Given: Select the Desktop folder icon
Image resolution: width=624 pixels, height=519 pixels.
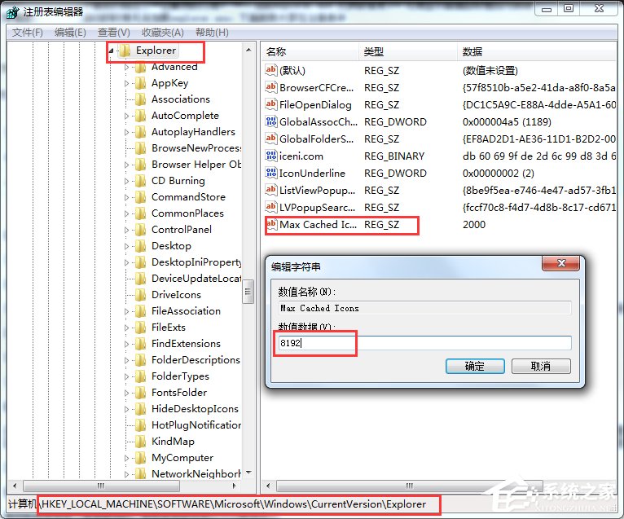Looking at the screenshot, I should click(x=140, y=246).
